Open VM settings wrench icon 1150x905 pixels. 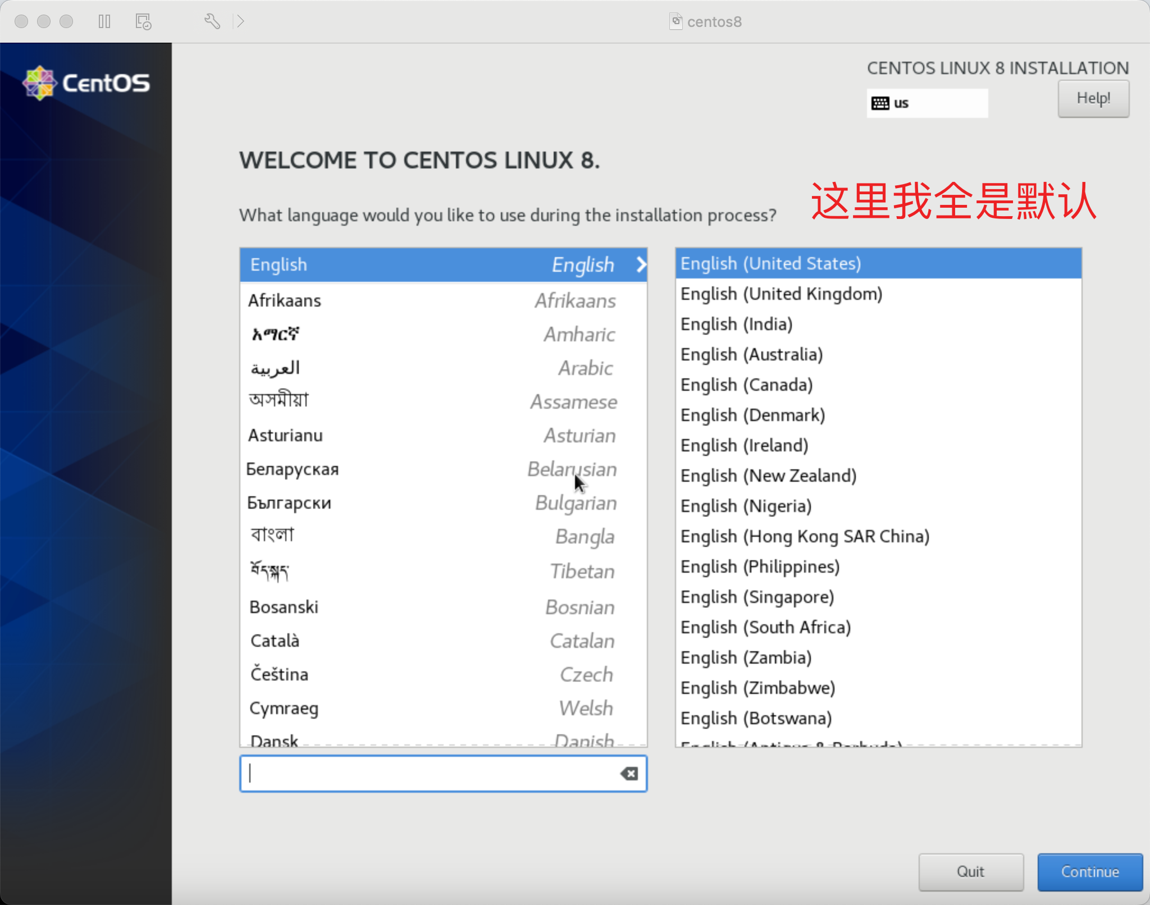click(x=212, y=21)
